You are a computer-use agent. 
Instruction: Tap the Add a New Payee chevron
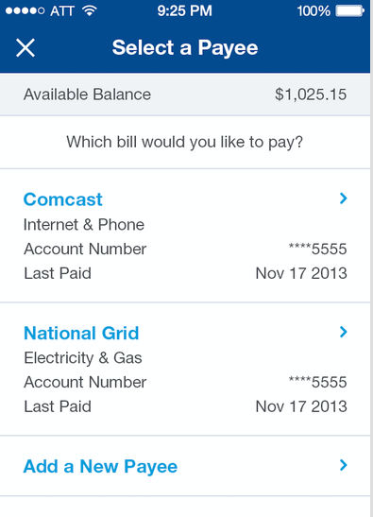click(x=343, y=465)
